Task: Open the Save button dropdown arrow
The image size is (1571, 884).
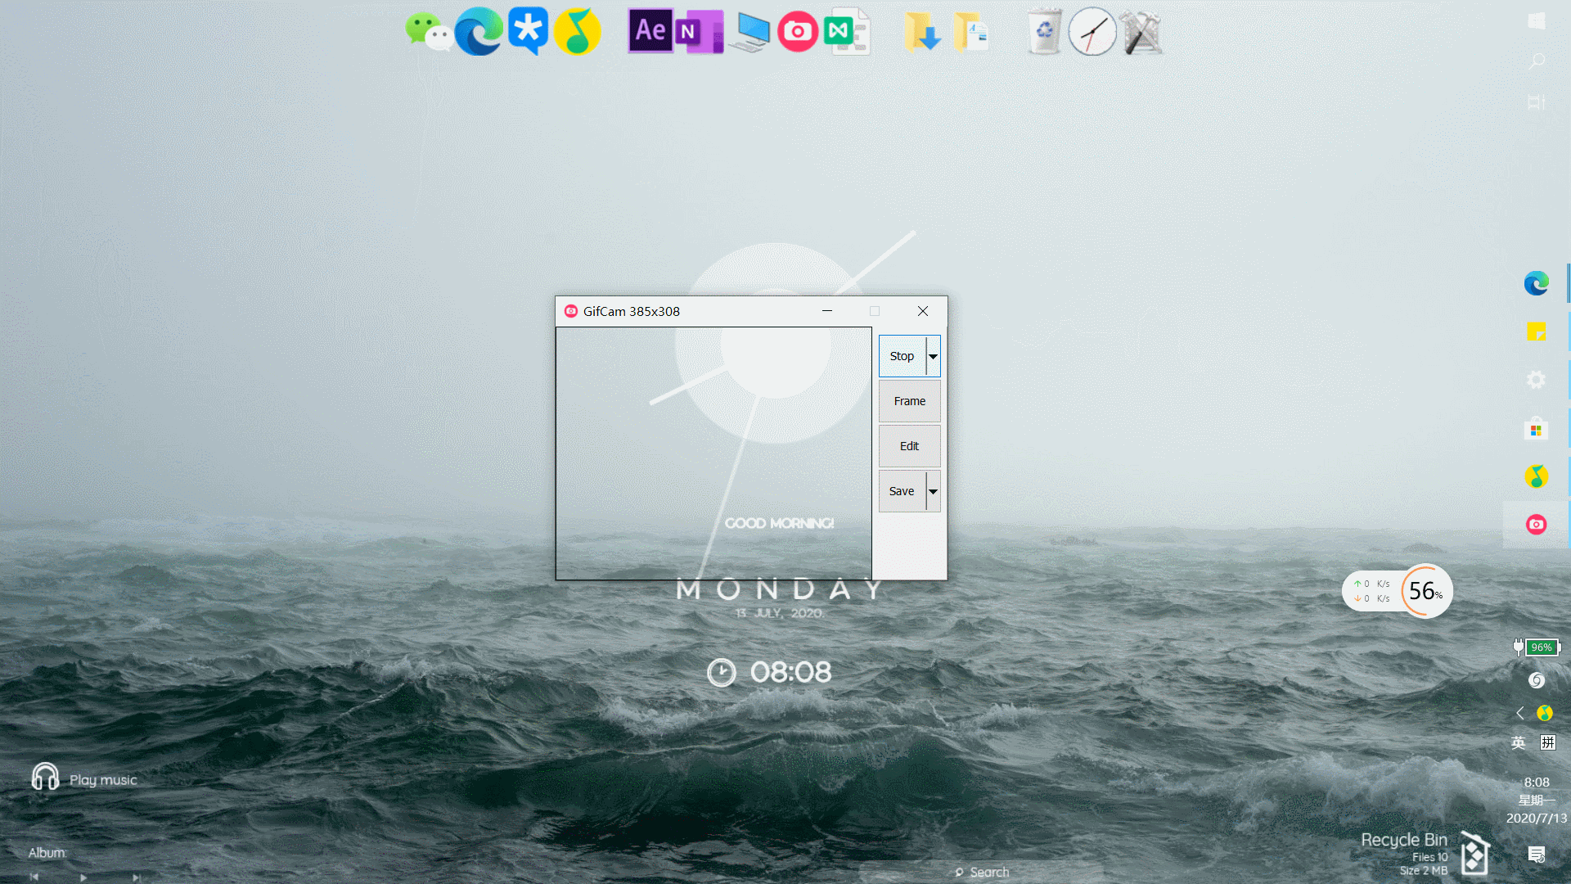Action: (934, 491)
